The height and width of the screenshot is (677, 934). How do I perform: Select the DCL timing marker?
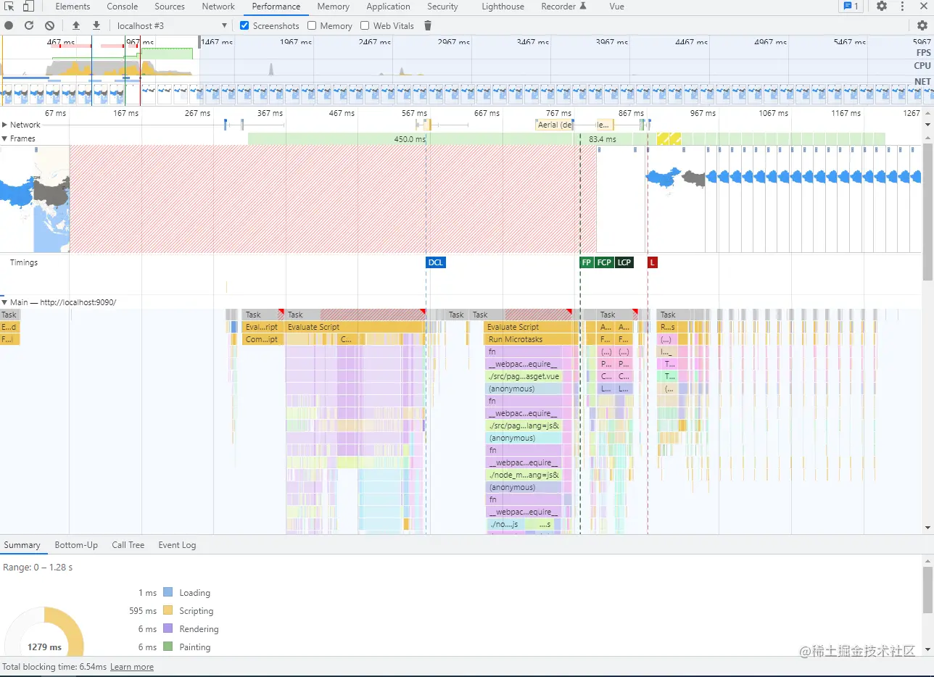(x=435, y=262)
